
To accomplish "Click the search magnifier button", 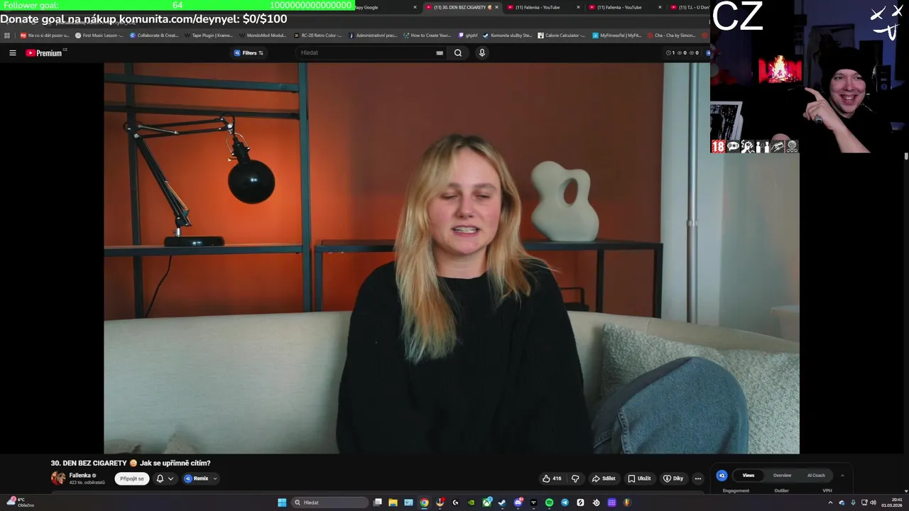I will [458, 53].
